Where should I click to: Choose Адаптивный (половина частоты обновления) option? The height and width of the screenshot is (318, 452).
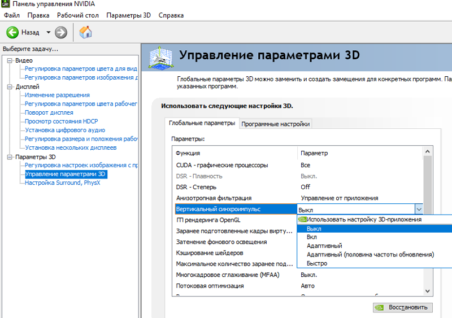tap(374, 255)
